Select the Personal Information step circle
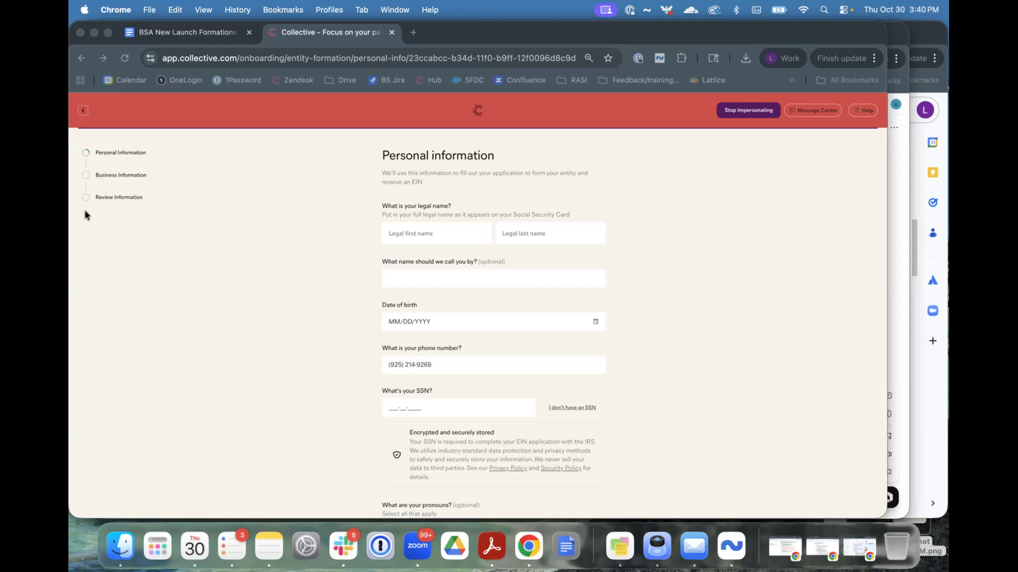1018x572 pixels. click(x=86, y=153)
